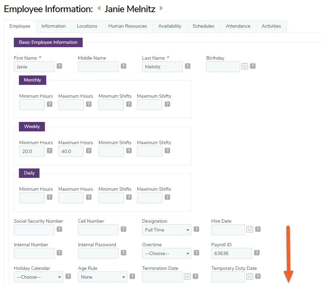Open help icon for Last Name
Screen dimensions: 322x284
187,66
